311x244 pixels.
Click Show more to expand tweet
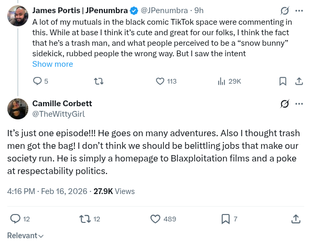52,64
